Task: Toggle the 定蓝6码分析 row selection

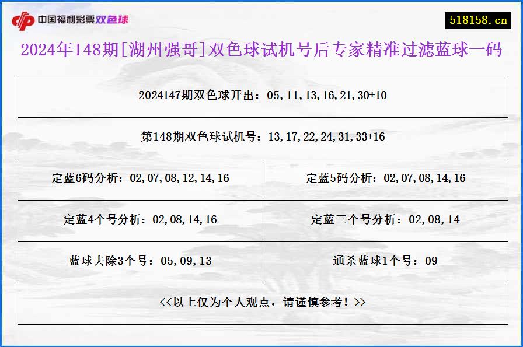Action: (x=140, y=179)
